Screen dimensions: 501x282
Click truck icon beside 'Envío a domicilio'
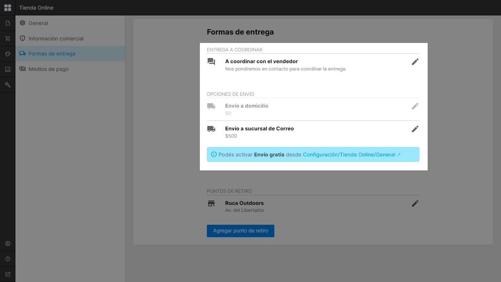click(x=211, y=106)
